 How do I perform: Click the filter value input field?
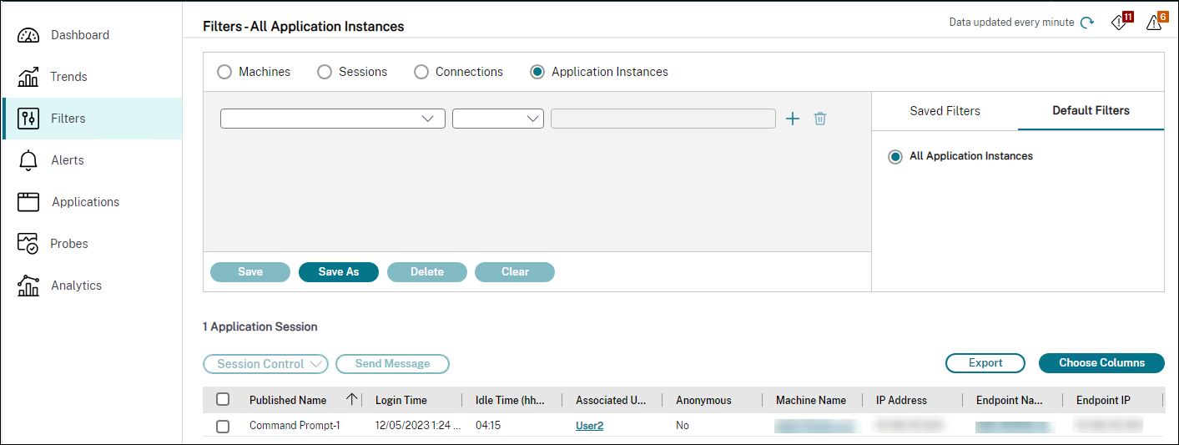coord(663,119)
